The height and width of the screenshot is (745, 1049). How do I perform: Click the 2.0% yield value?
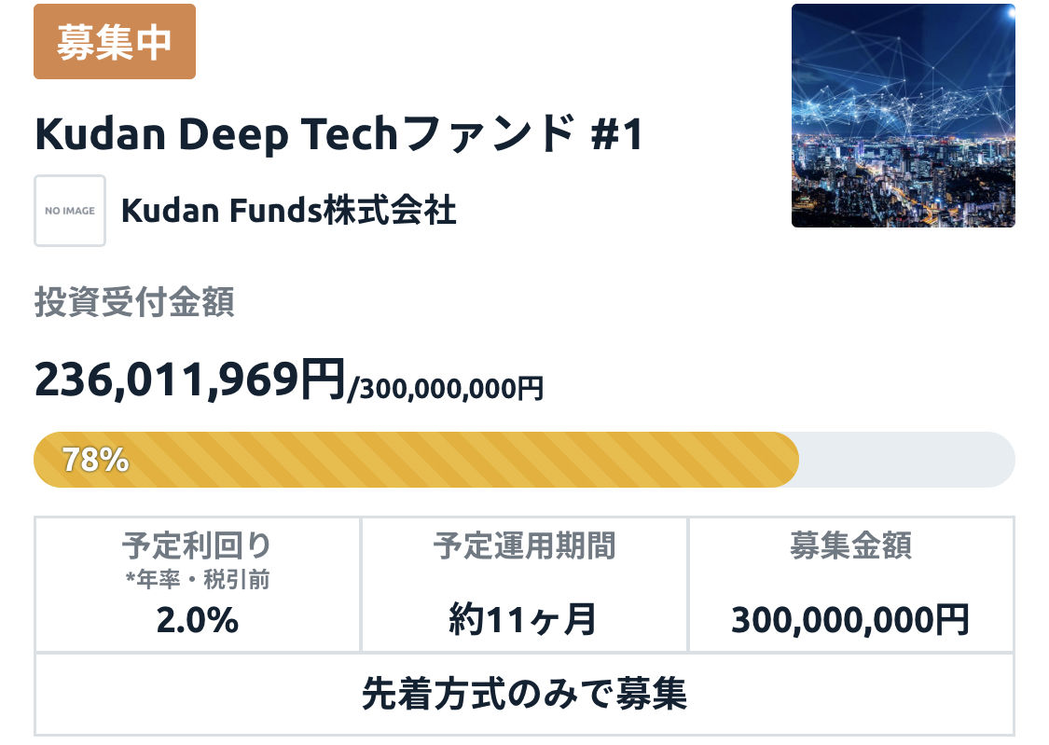(198, 619)
